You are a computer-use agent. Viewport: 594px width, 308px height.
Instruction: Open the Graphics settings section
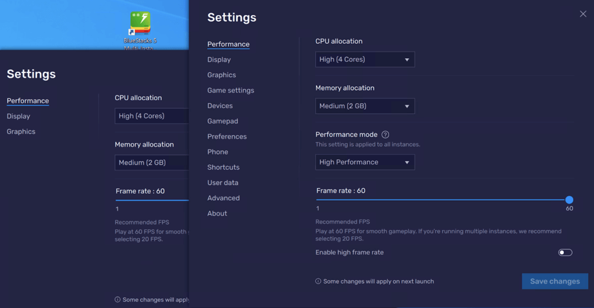[x=222, y=75]
